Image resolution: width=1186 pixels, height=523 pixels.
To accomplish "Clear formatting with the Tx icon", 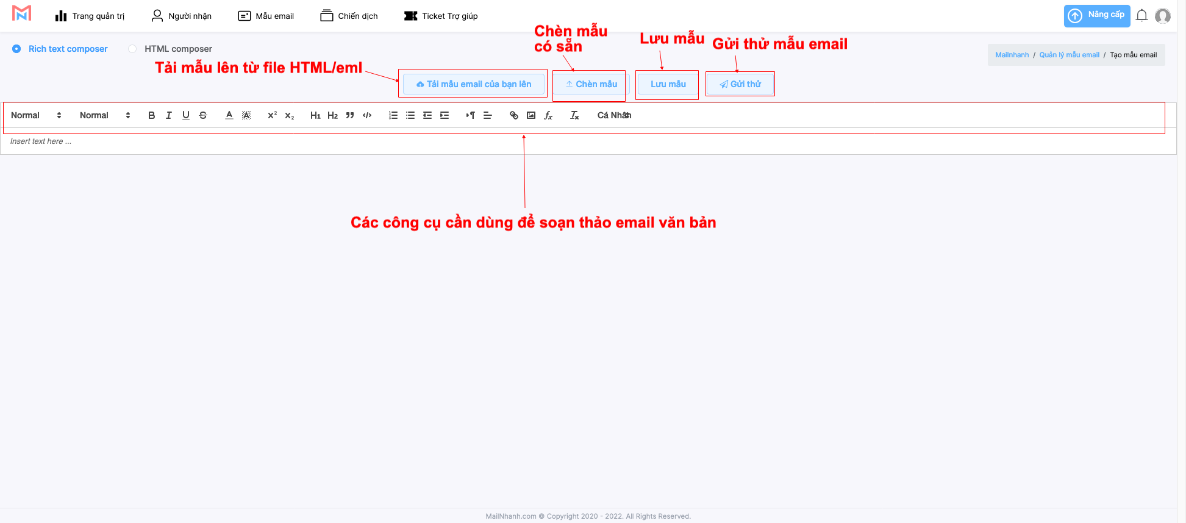I will [574, 115].
